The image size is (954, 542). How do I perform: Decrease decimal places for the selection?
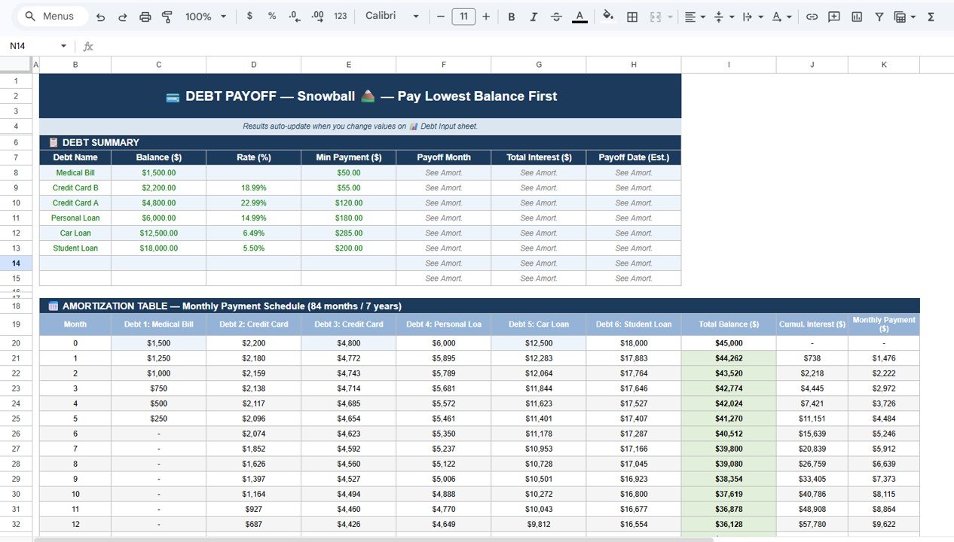[x=294, y=16]
